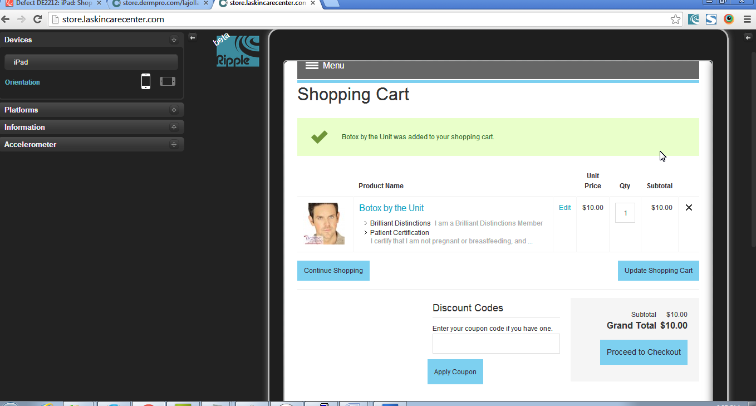Viewport: 756px width, 406px height.
Task: Click the move handle on Accelerometer panel
Action: point(174,144)
